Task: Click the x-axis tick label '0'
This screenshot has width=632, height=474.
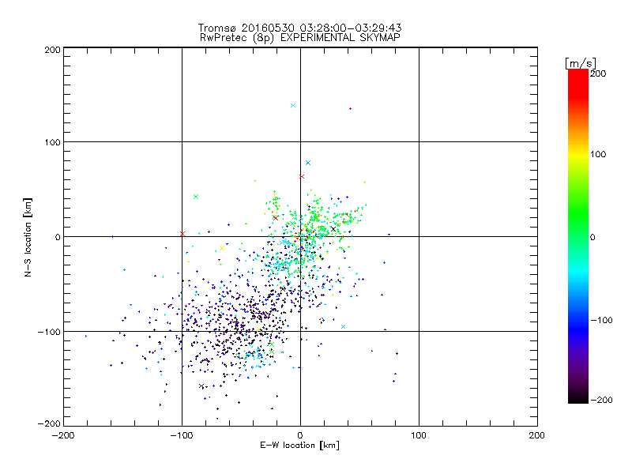Action: click(x=300, y=435)
